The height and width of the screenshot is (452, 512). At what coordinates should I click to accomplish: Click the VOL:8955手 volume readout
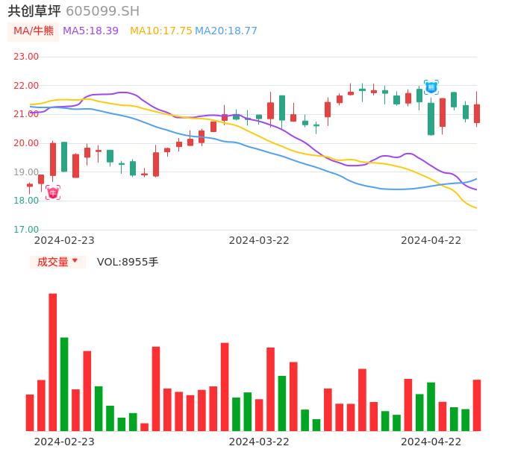(x=128, y=262)
